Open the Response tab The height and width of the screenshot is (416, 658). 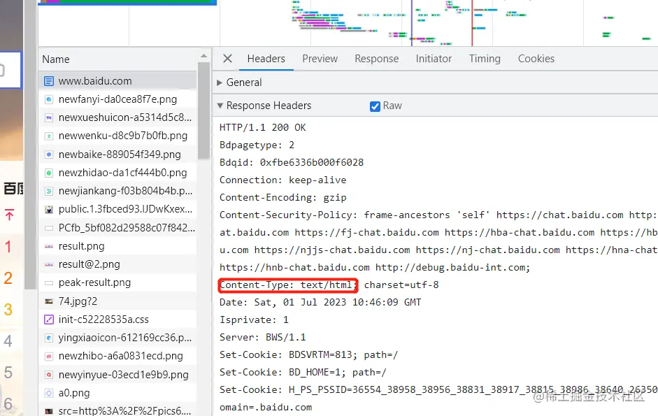[x=376, y=59]
